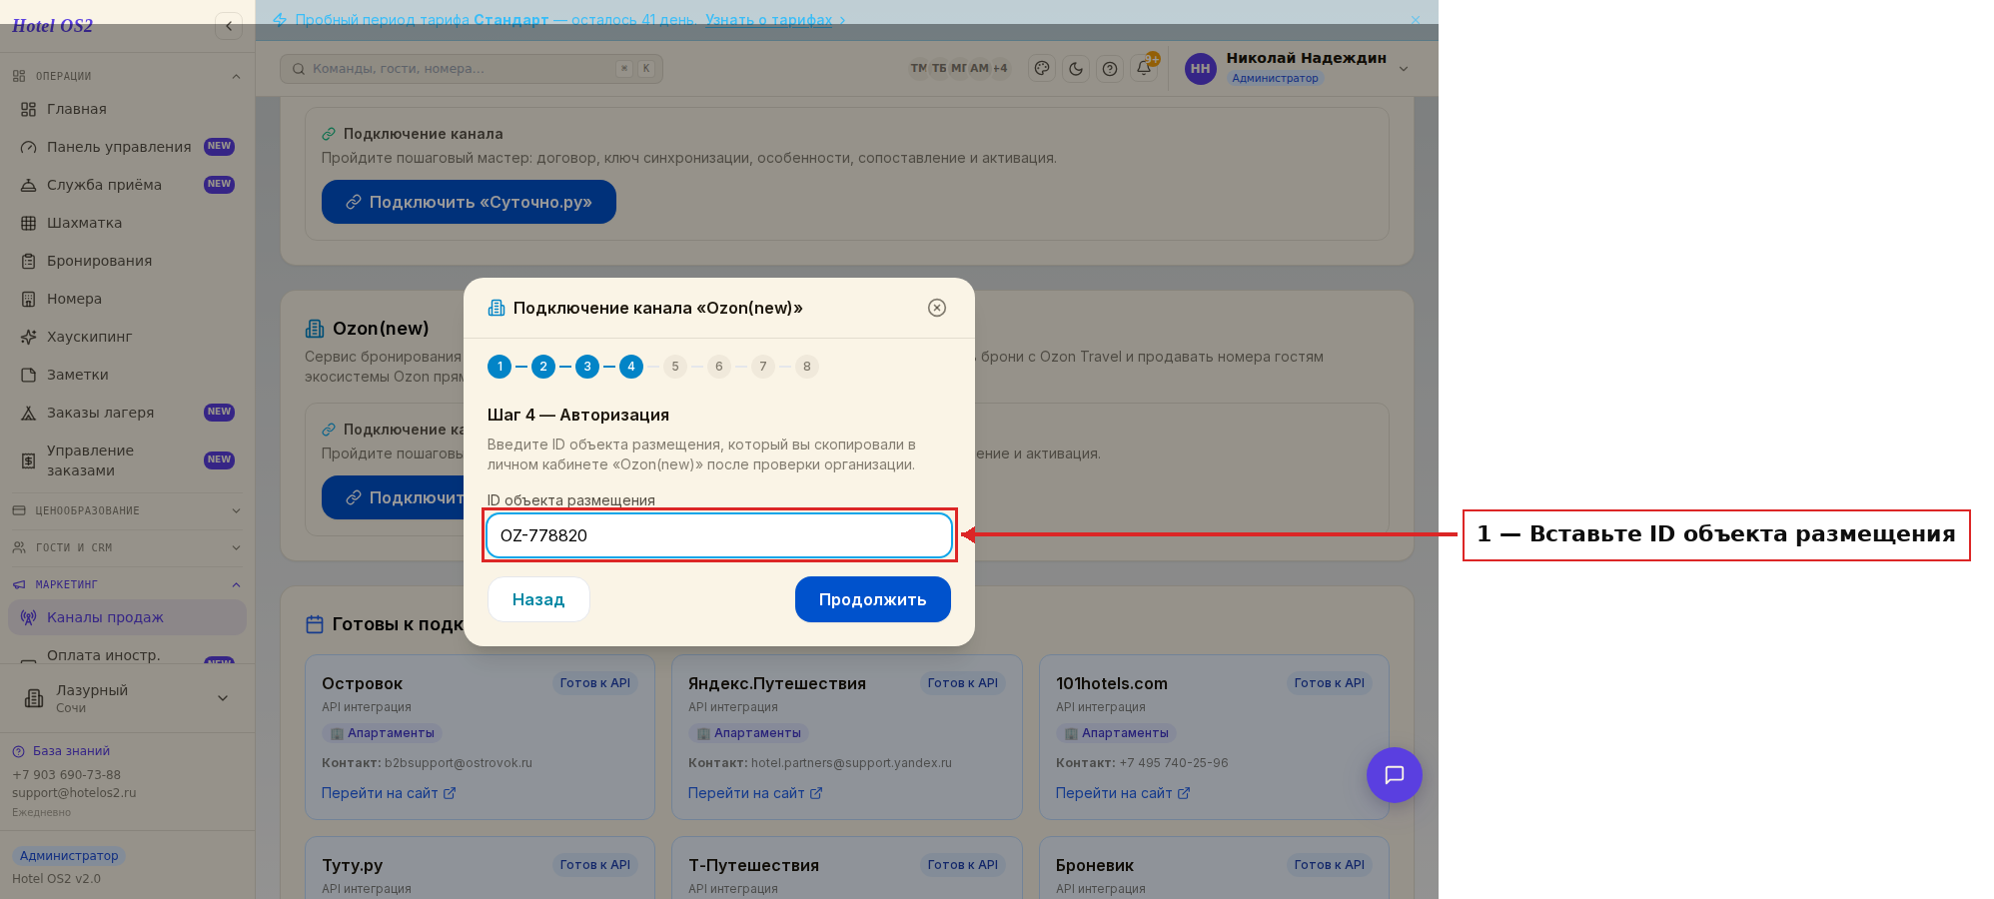The width and height of the screenshot is (1994, 899).
Task: Go to wizard step 2
Action: [x=543, y=367]
